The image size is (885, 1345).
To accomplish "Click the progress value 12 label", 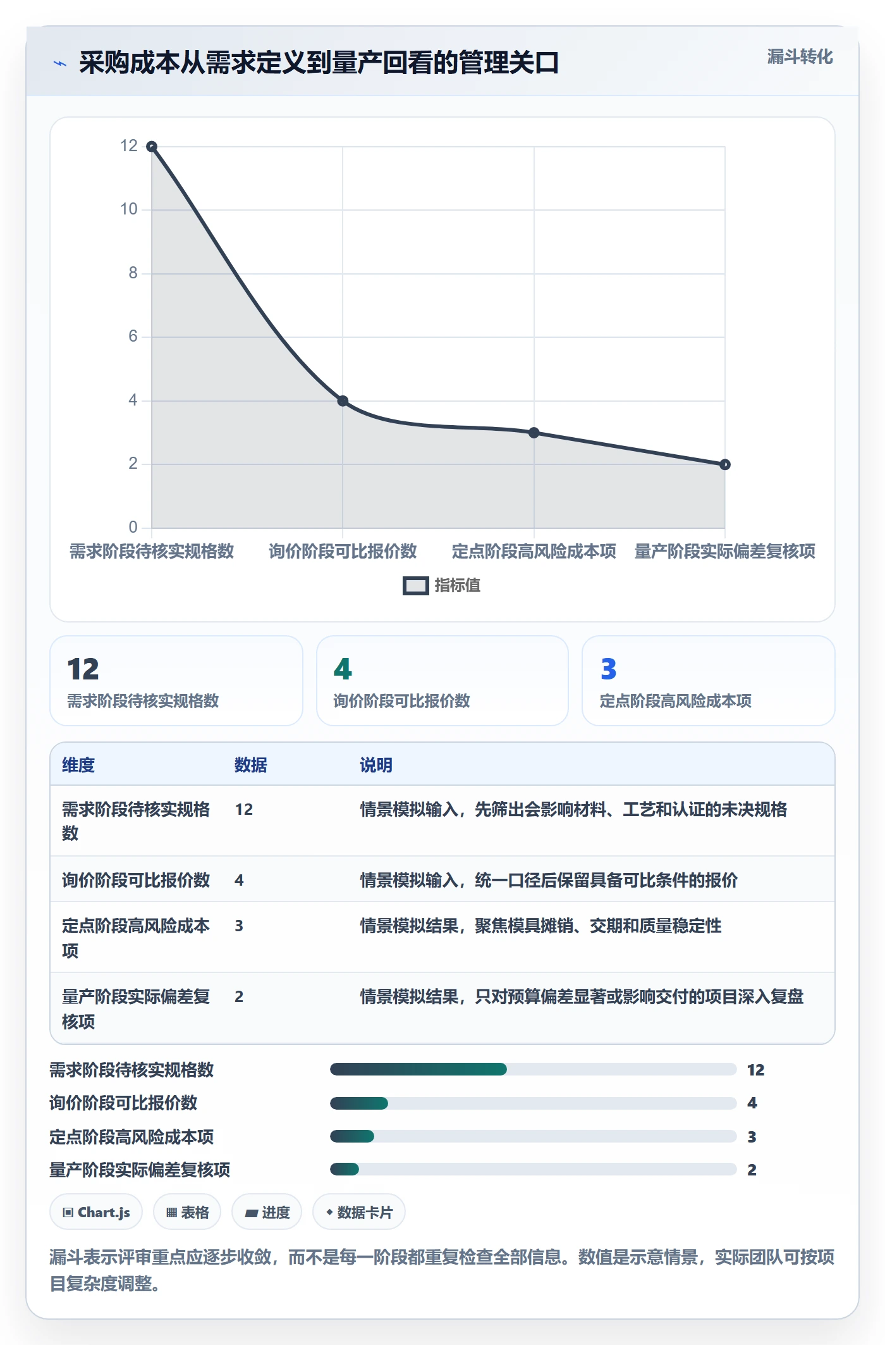I will [x=756, y=1070].
